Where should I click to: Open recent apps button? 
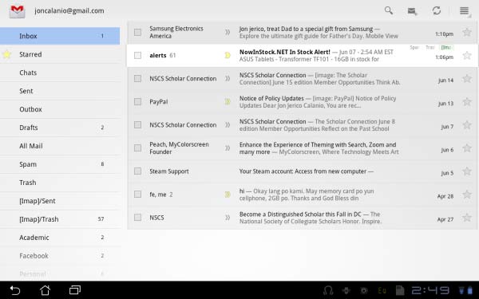pos(75,290)
